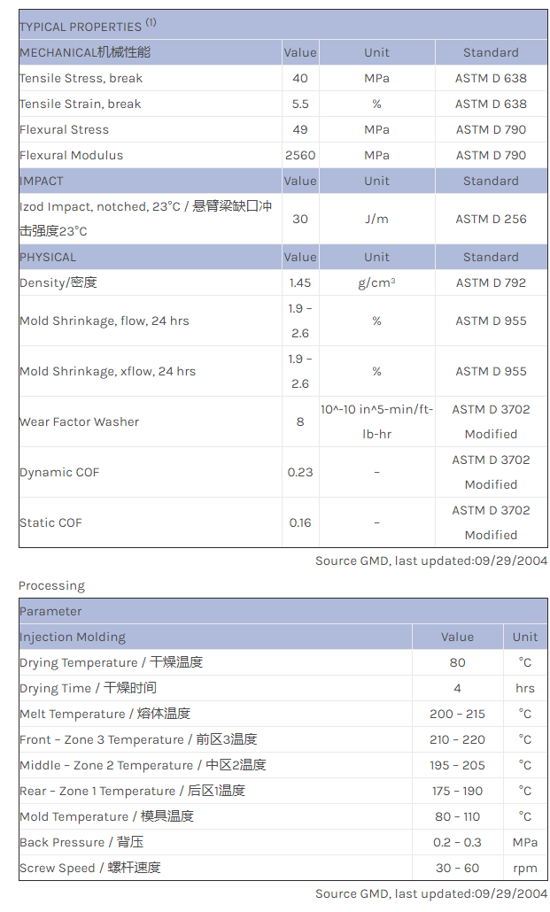
Task: Select the Tensile Strain value 5.5
Action: click(300, 104)
